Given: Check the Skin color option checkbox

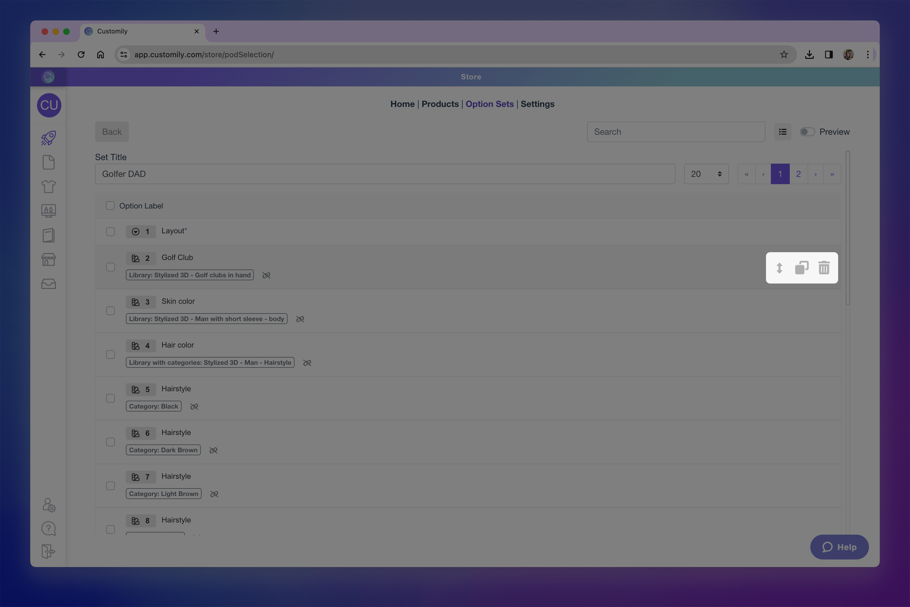Looking at the screenshot, I should tap(111, 311).
